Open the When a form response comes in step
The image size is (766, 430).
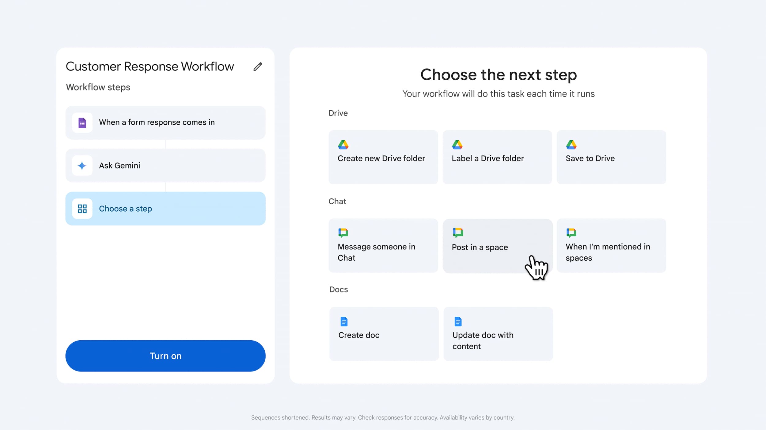pos(165,123)
